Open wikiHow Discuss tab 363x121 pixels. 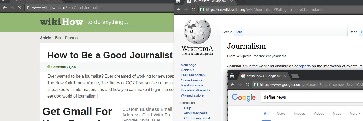tap(71, 38)
